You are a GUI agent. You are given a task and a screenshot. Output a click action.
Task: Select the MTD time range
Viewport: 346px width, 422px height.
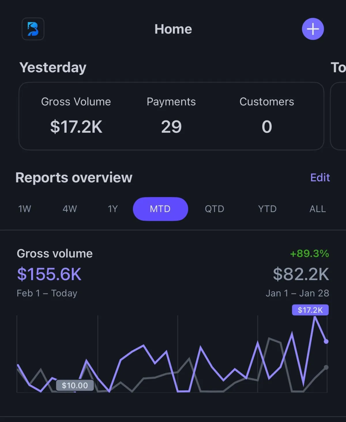click(160, 209)
